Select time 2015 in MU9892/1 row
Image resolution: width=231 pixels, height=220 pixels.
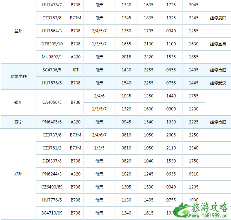[126, 57]
